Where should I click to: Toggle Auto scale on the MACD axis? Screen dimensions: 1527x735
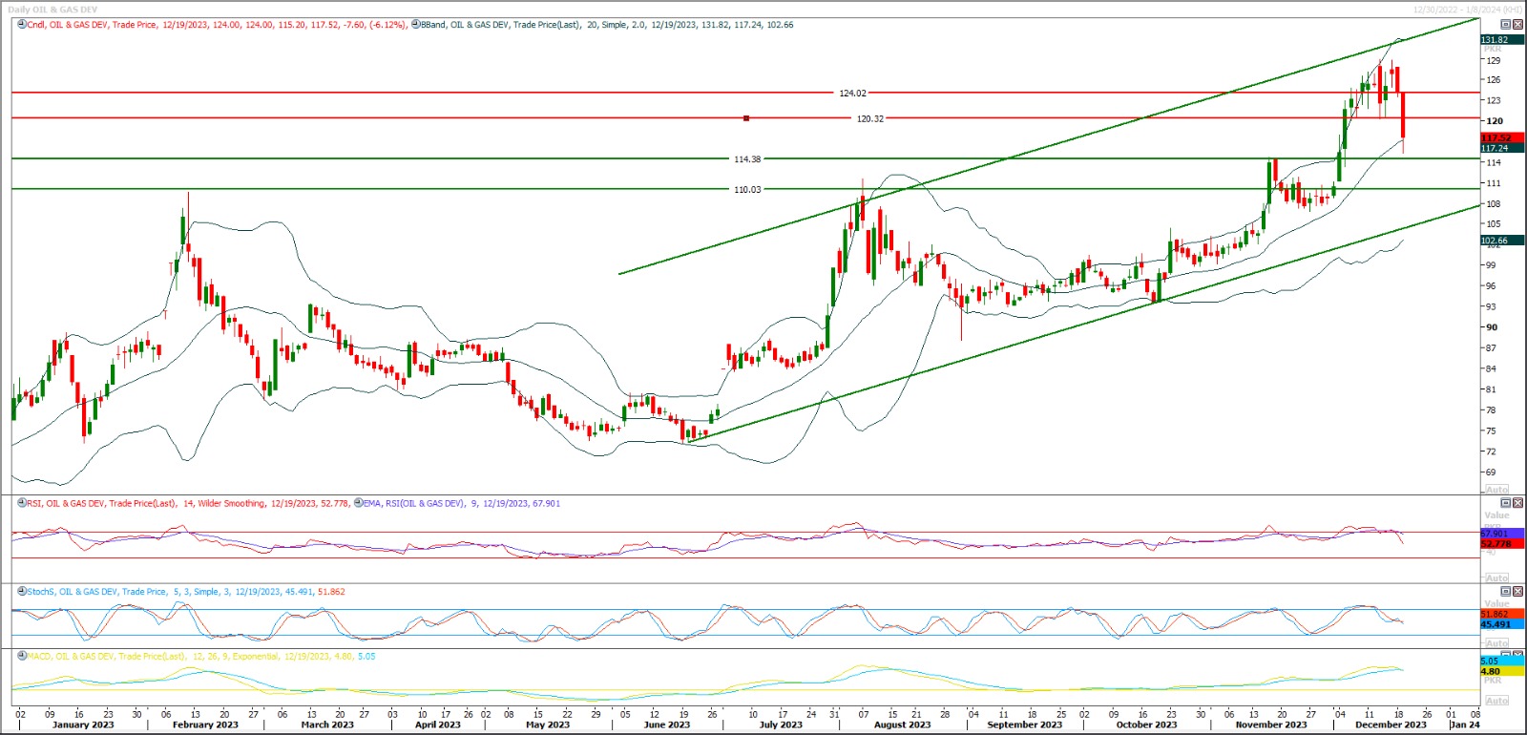coord(1496,701)
